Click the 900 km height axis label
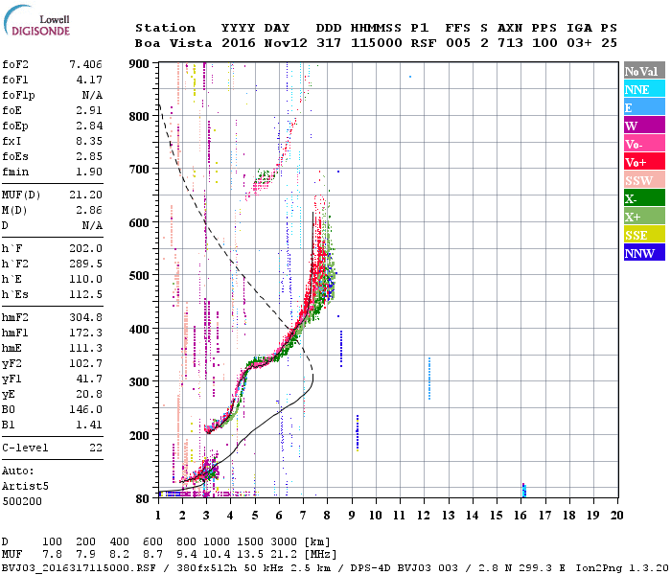Image resolution: width=671 pixels, height=575 pixels. (x=139, y=64)
